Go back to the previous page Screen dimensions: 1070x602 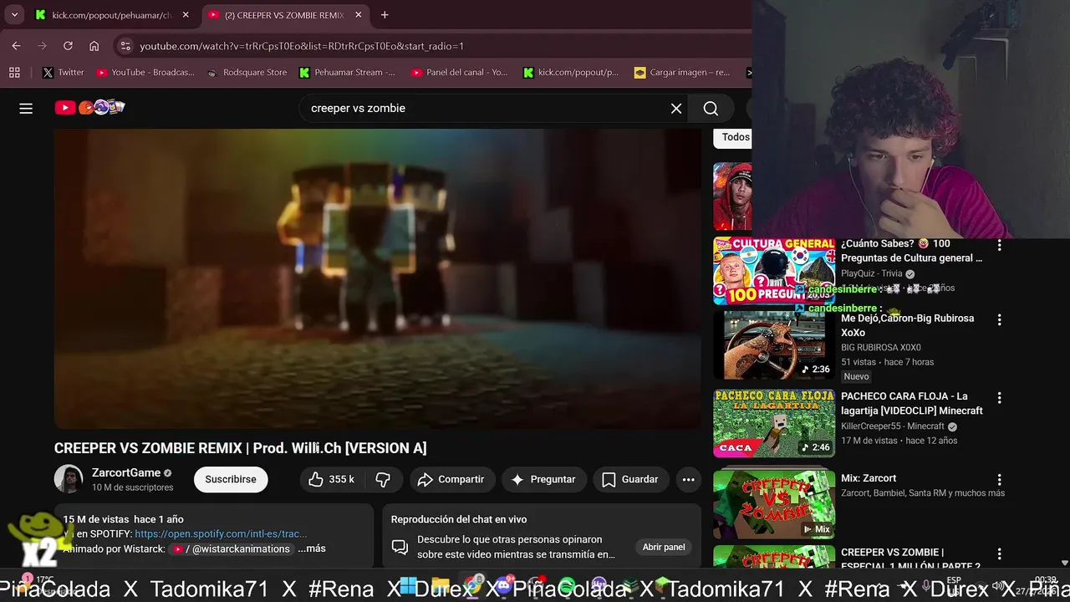[16, 46]
